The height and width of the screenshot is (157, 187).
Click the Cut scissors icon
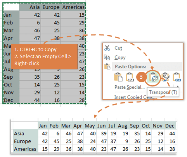point(107,48)
